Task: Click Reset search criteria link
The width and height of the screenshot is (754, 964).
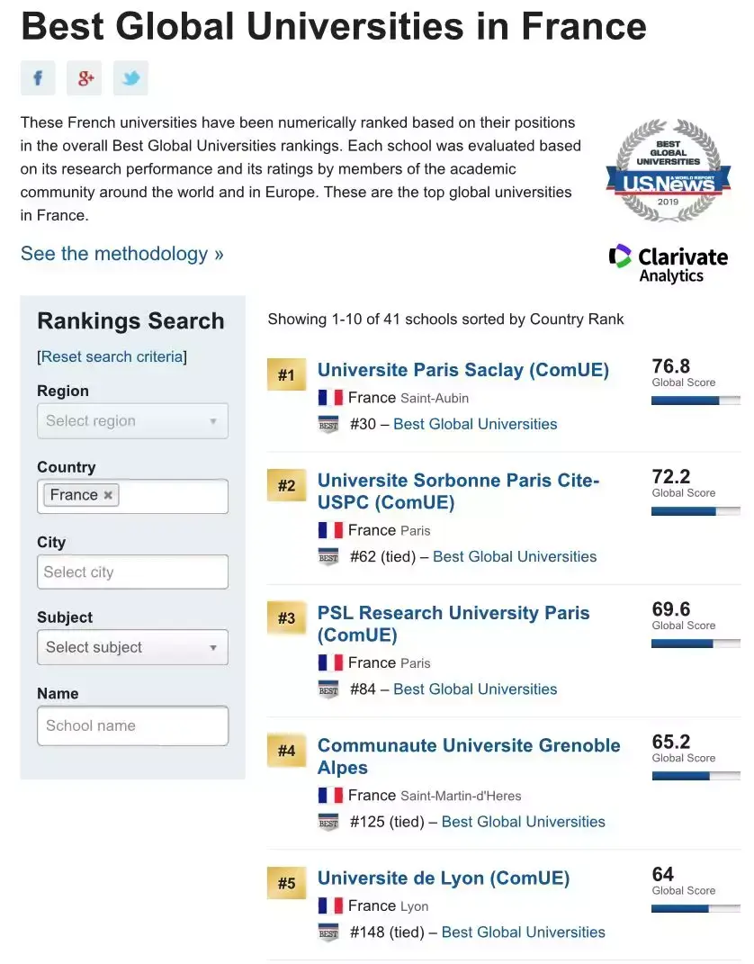Action: point(112,356)
